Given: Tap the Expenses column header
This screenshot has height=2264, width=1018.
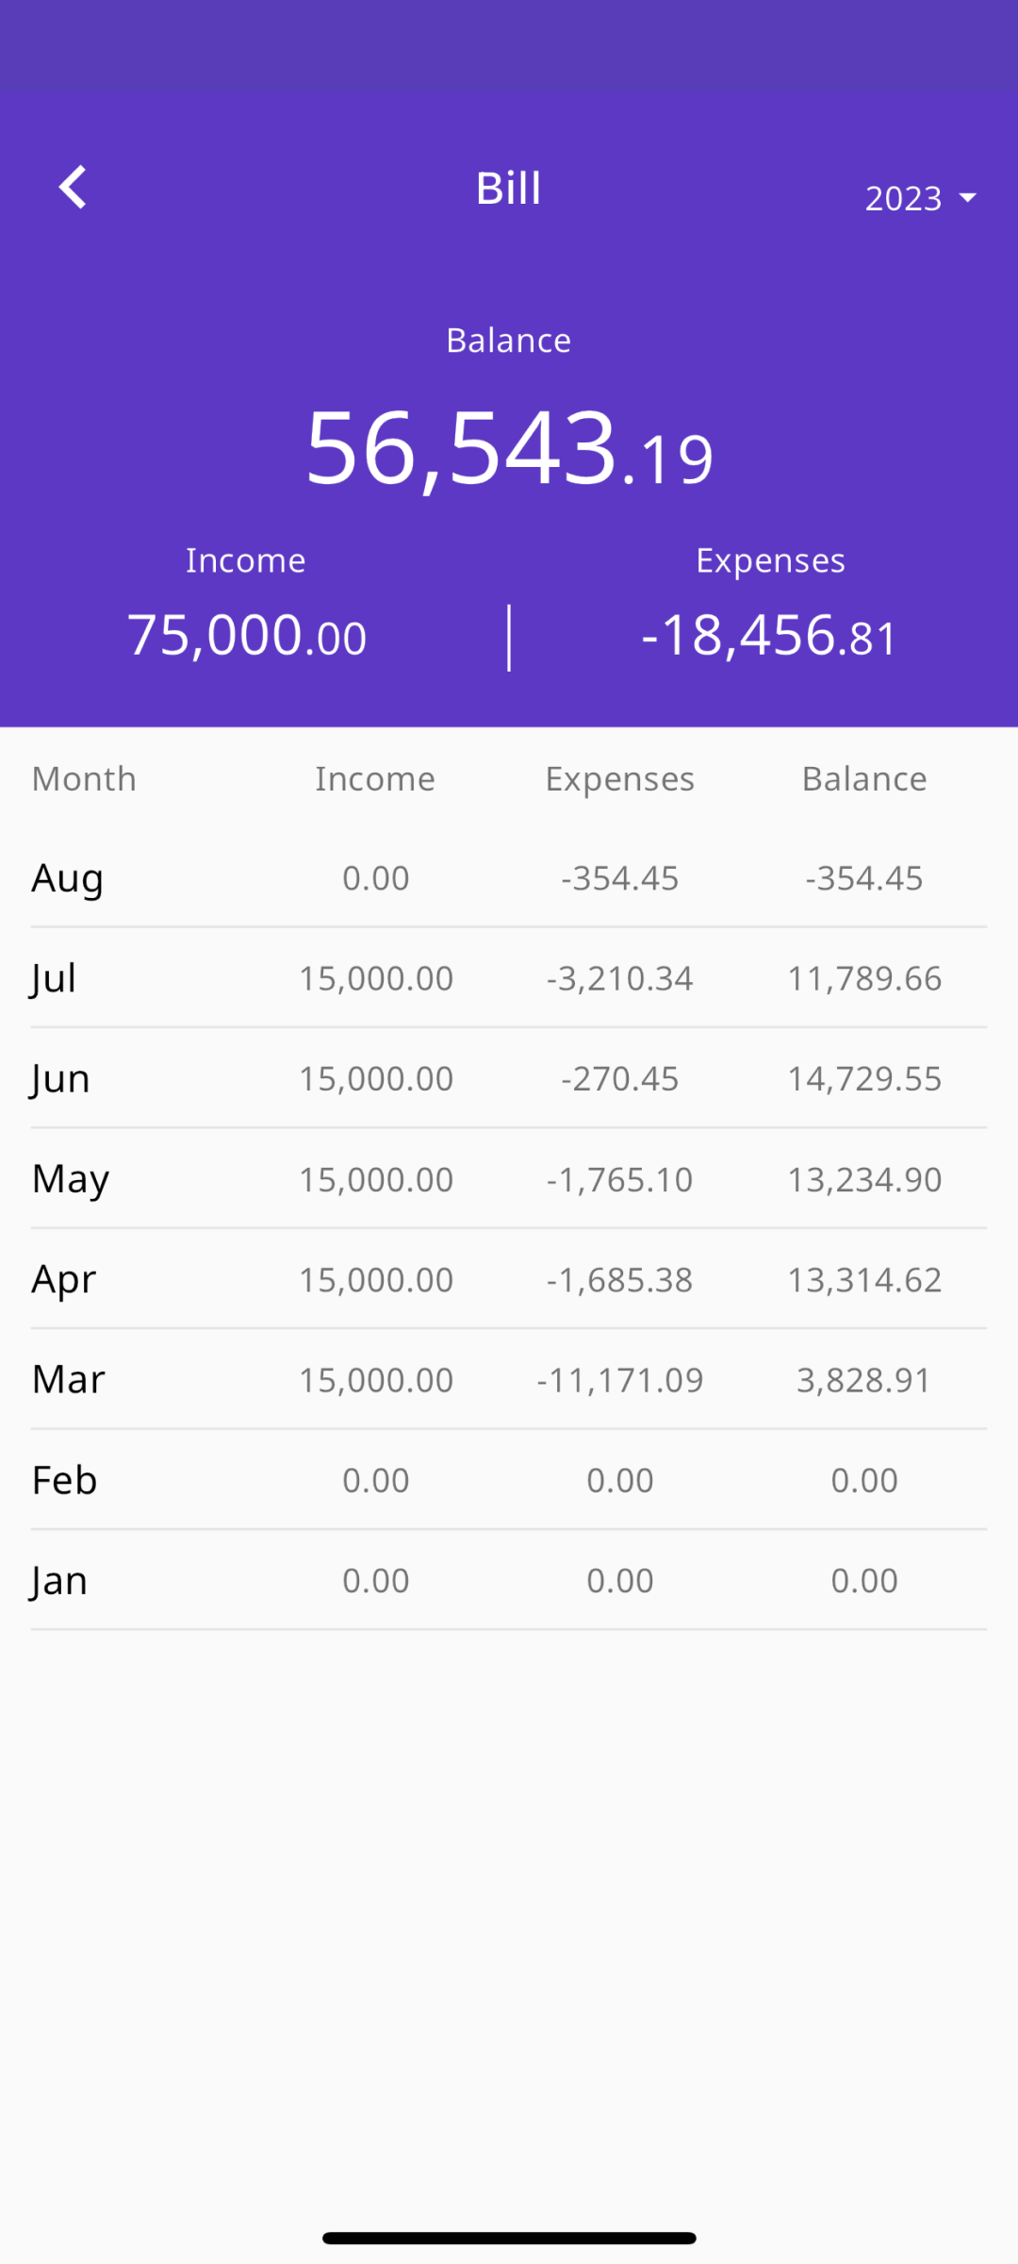Looking at the screenshot, I should (620, 779).
